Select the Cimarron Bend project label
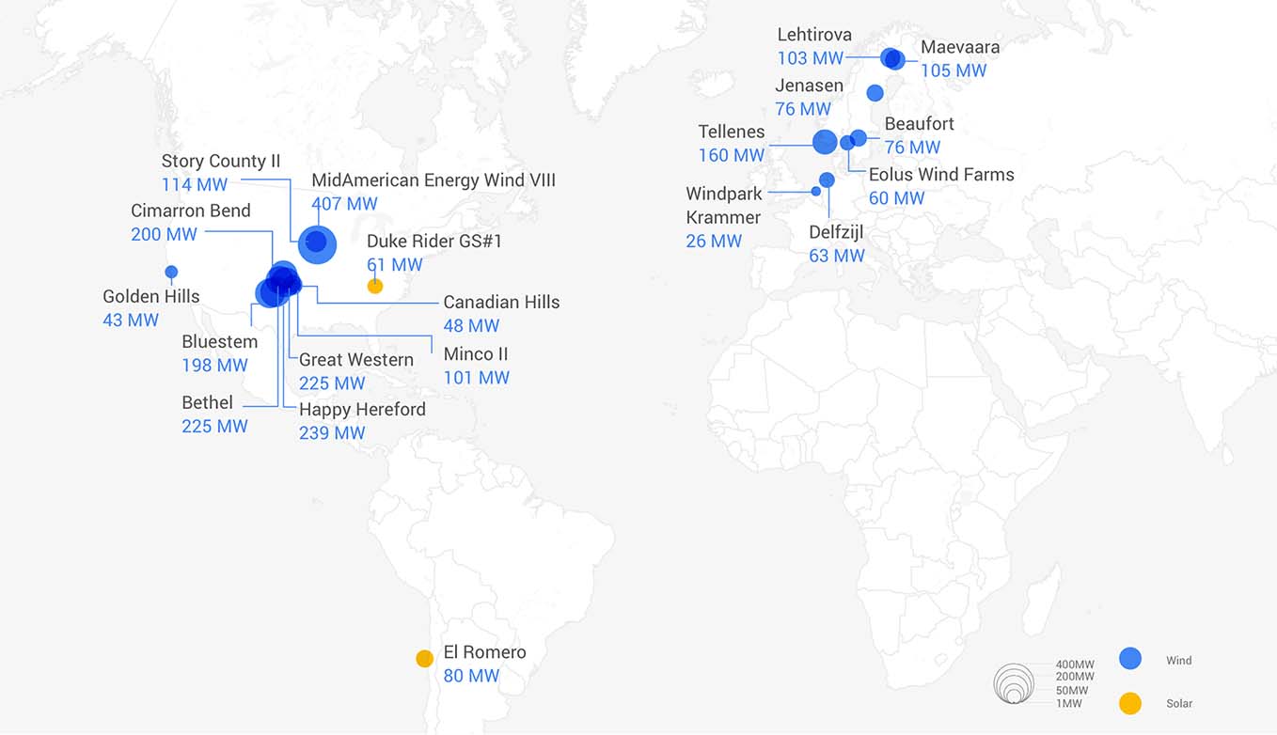The image size is (1277, 735). click(x=191, y=211)
